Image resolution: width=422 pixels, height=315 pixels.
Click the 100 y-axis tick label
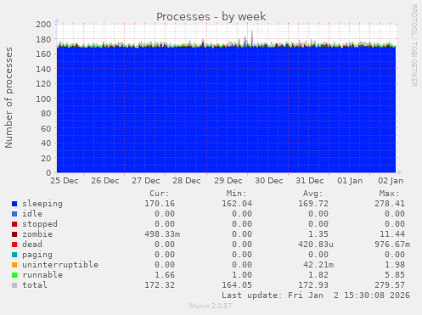pos(43,98)
